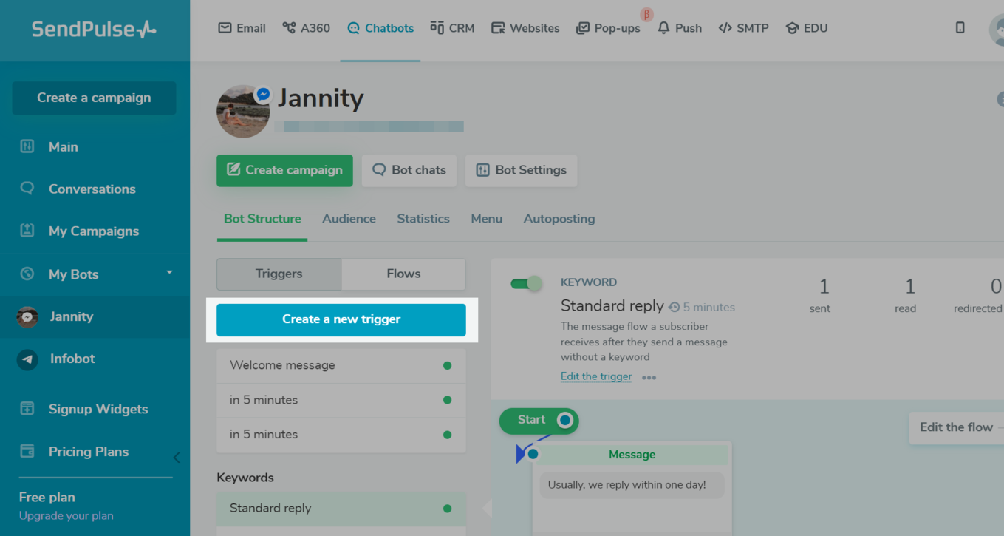The height and width of the screenshot is (536, 1004).
Task: Switch to the Flows tab button
Action: click(403, 274)
